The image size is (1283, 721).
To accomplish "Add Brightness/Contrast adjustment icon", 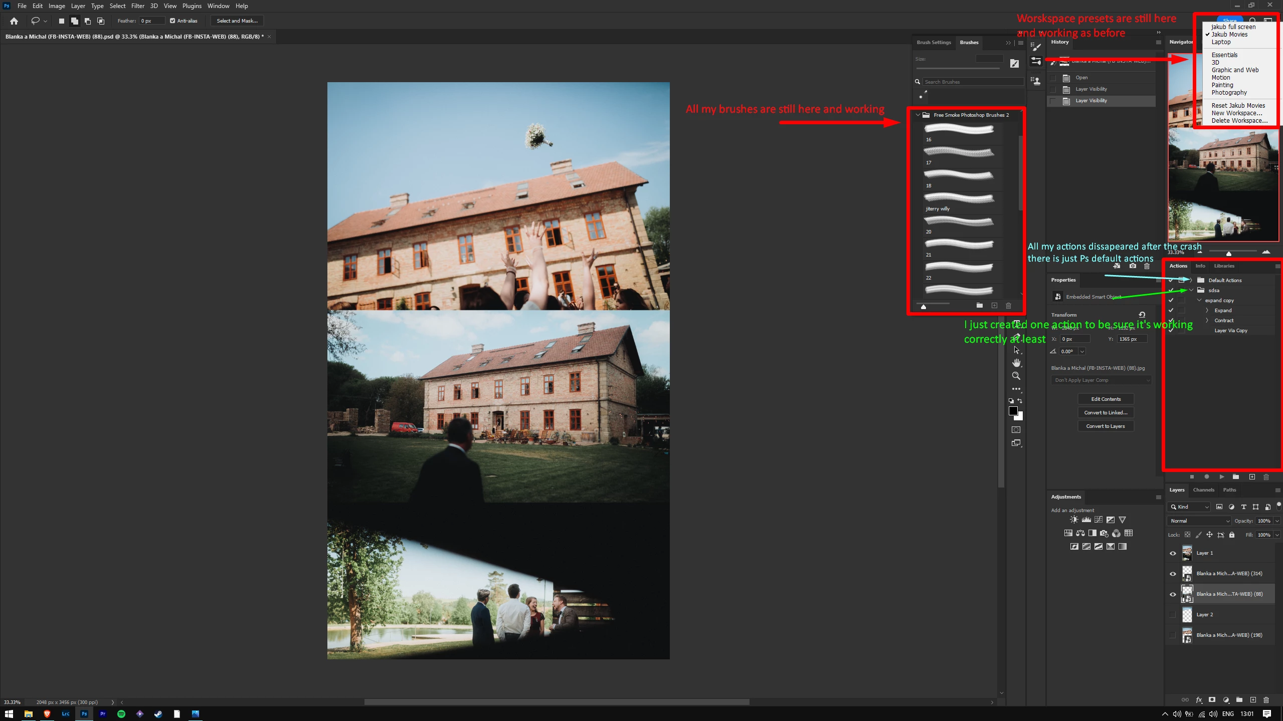I will [1074, 520].
